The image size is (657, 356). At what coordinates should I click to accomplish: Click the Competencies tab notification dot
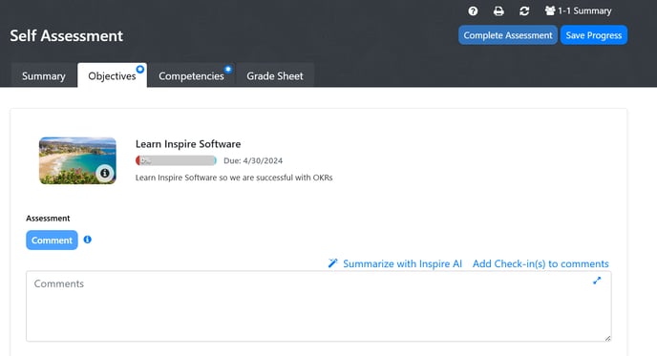228,69
